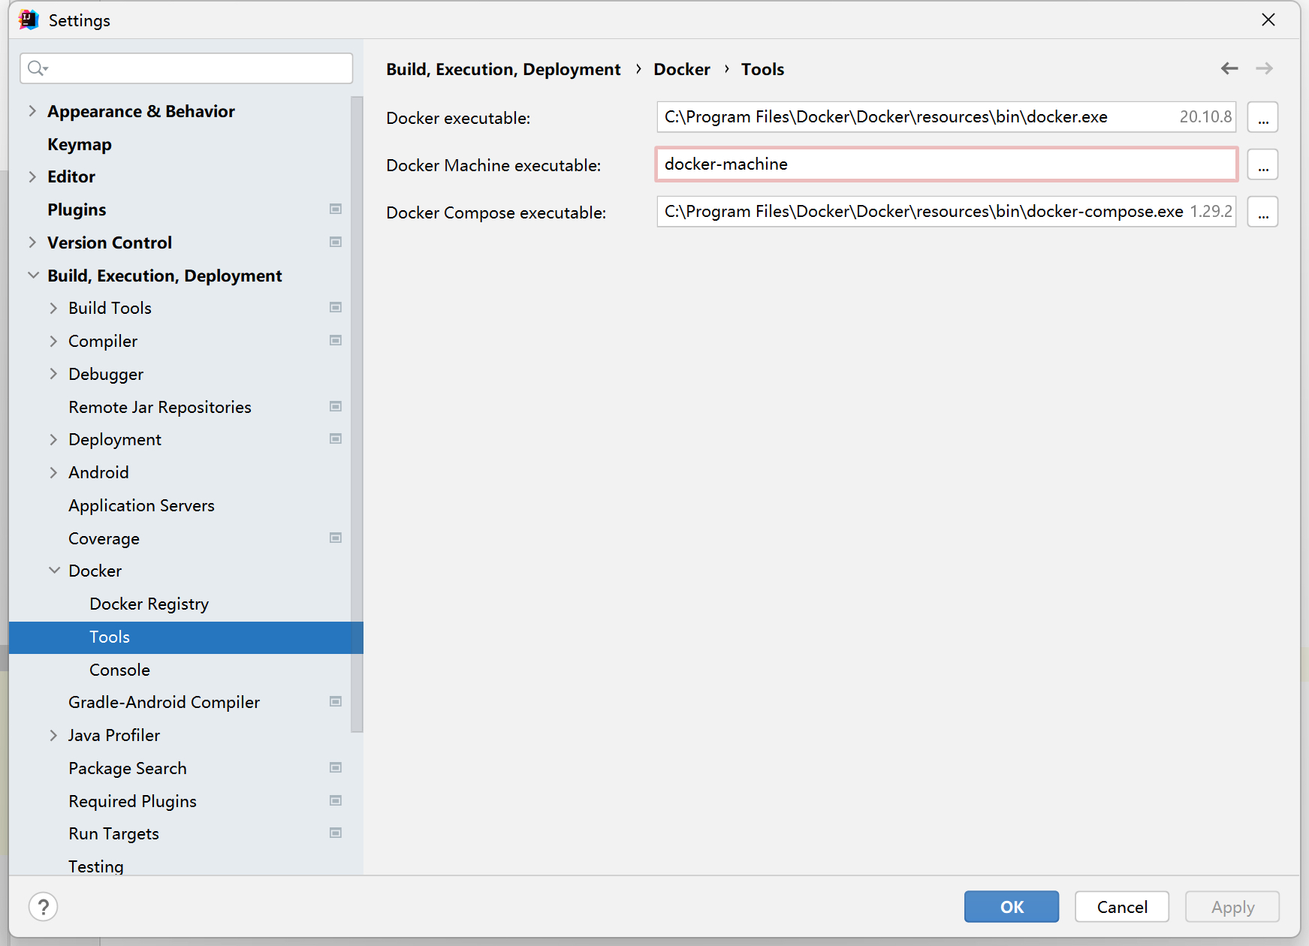Cancel the settings dialog

(1122, 907)
